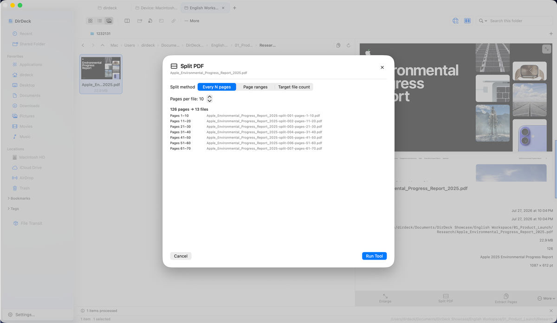This screenshot has width=557, height=323.
Task: Refresh the folder listing
Action: tap(348, 45)
